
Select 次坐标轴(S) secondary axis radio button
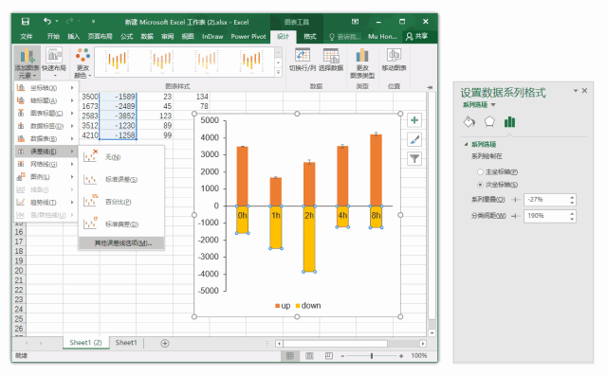480,185
